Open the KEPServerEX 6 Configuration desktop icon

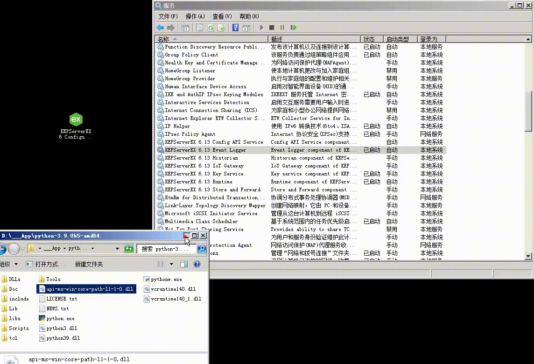pos(76,126)
